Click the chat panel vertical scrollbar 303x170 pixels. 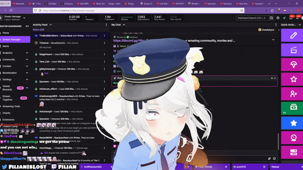(278, 141)
